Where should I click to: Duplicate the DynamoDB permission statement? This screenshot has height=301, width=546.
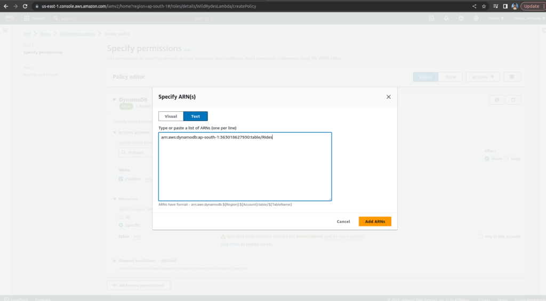[x=497, y=100]
